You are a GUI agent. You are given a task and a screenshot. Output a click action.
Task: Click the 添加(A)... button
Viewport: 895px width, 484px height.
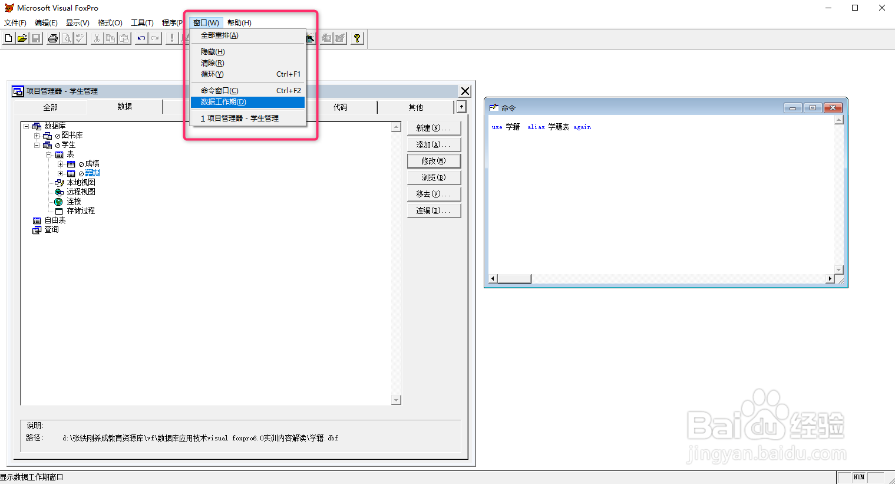[x=434, y=144]
